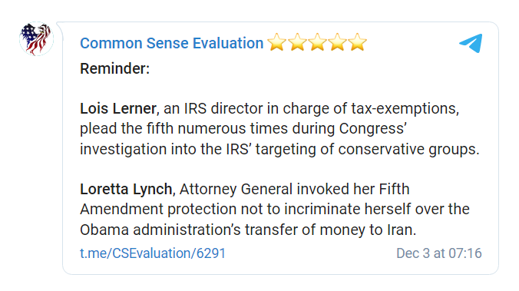Click the first star after the channel name

[x=276, y=42]
